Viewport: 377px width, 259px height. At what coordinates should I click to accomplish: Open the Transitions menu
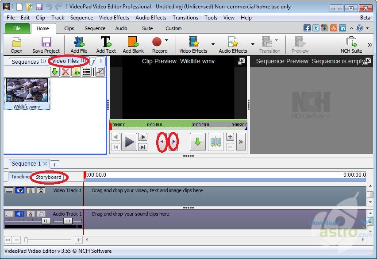(185, 18)
